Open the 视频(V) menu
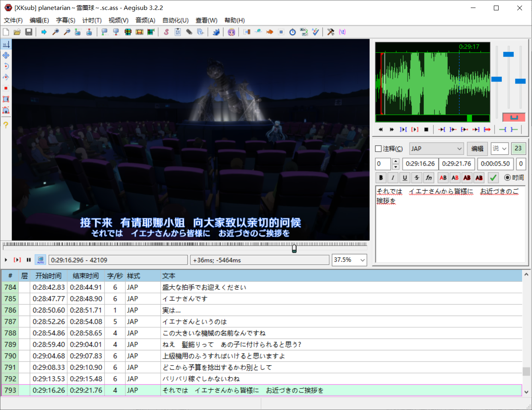 [x=118, y=20]
